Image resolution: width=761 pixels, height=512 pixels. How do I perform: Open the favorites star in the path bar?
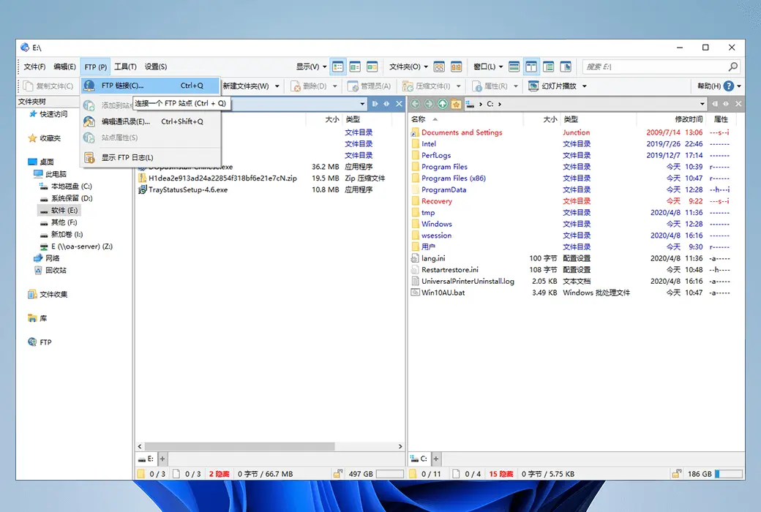click(x=457, y=104)
